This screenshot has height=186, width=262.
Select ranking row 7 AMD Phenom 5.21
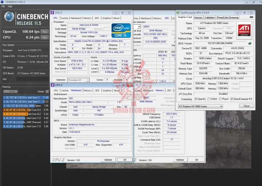click(26, 122)
